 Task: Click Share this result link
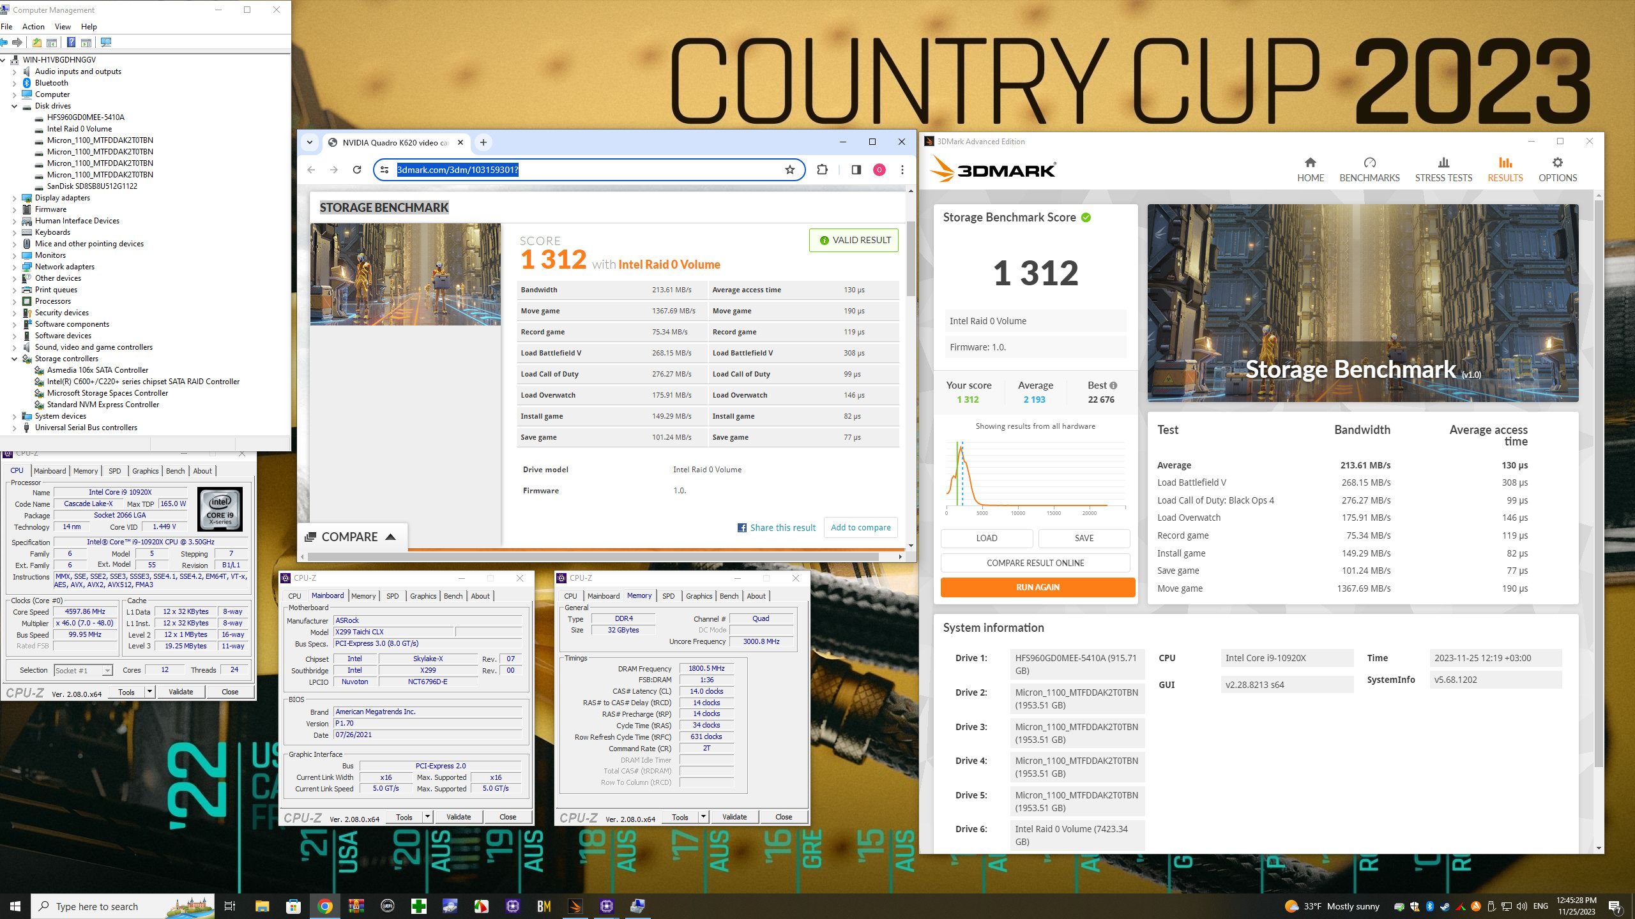pos(777,528)
